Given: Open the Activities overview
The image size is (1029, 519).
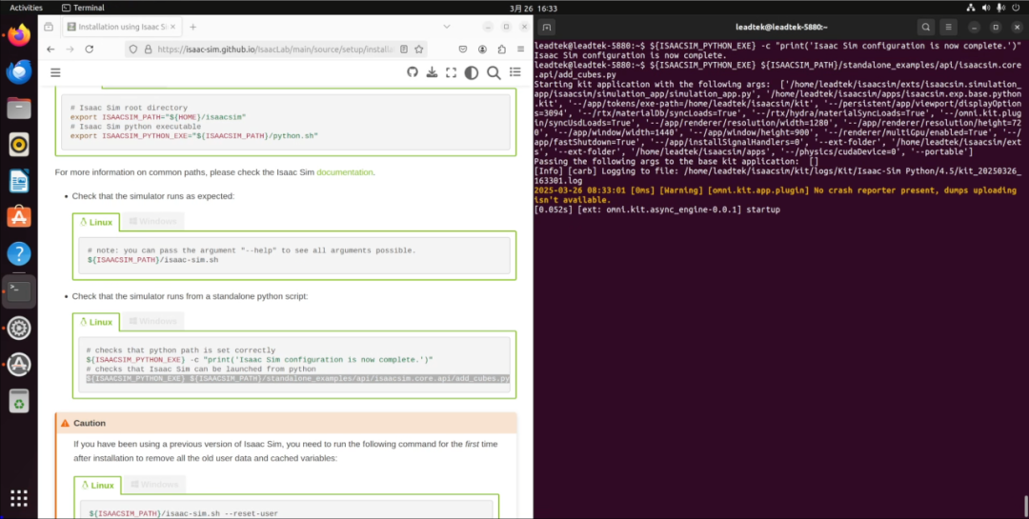Looking at the screenshot, I should click(x=27, y=8).
